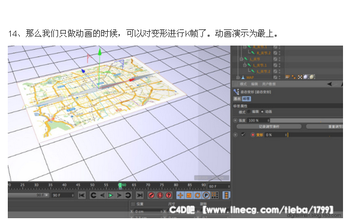Image resolution: width=349 pixels, height=220 pixels.
Task: Jump to the timeline's start frame
Action: coord(82,195)
